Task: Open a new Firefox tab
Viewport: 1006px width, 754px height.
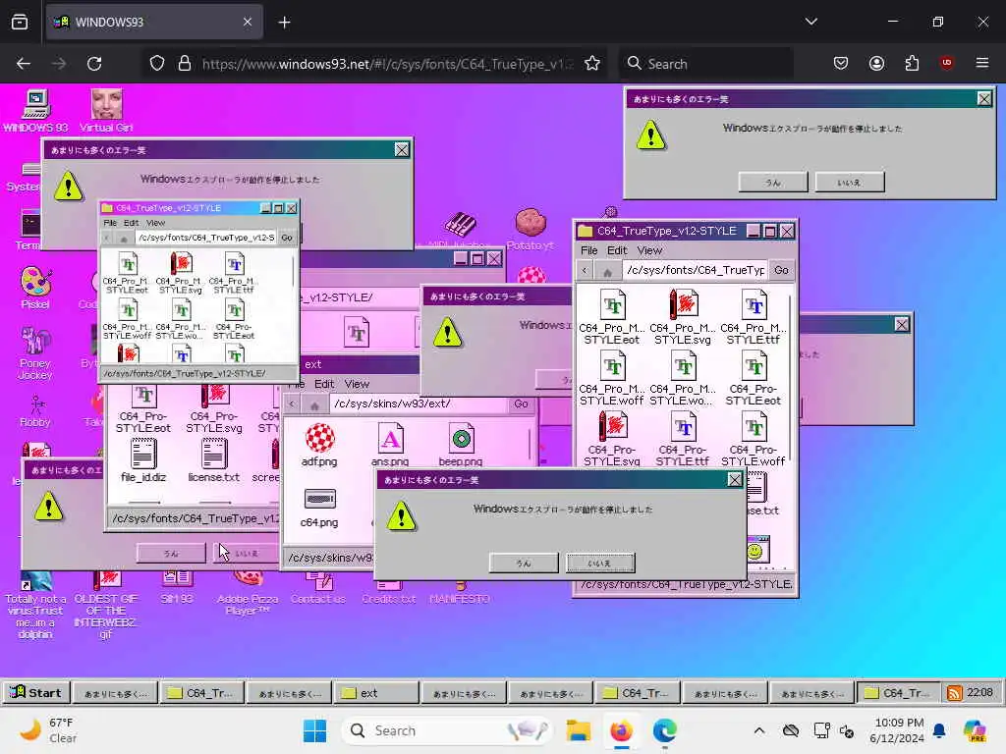Action: click(284, 23)
